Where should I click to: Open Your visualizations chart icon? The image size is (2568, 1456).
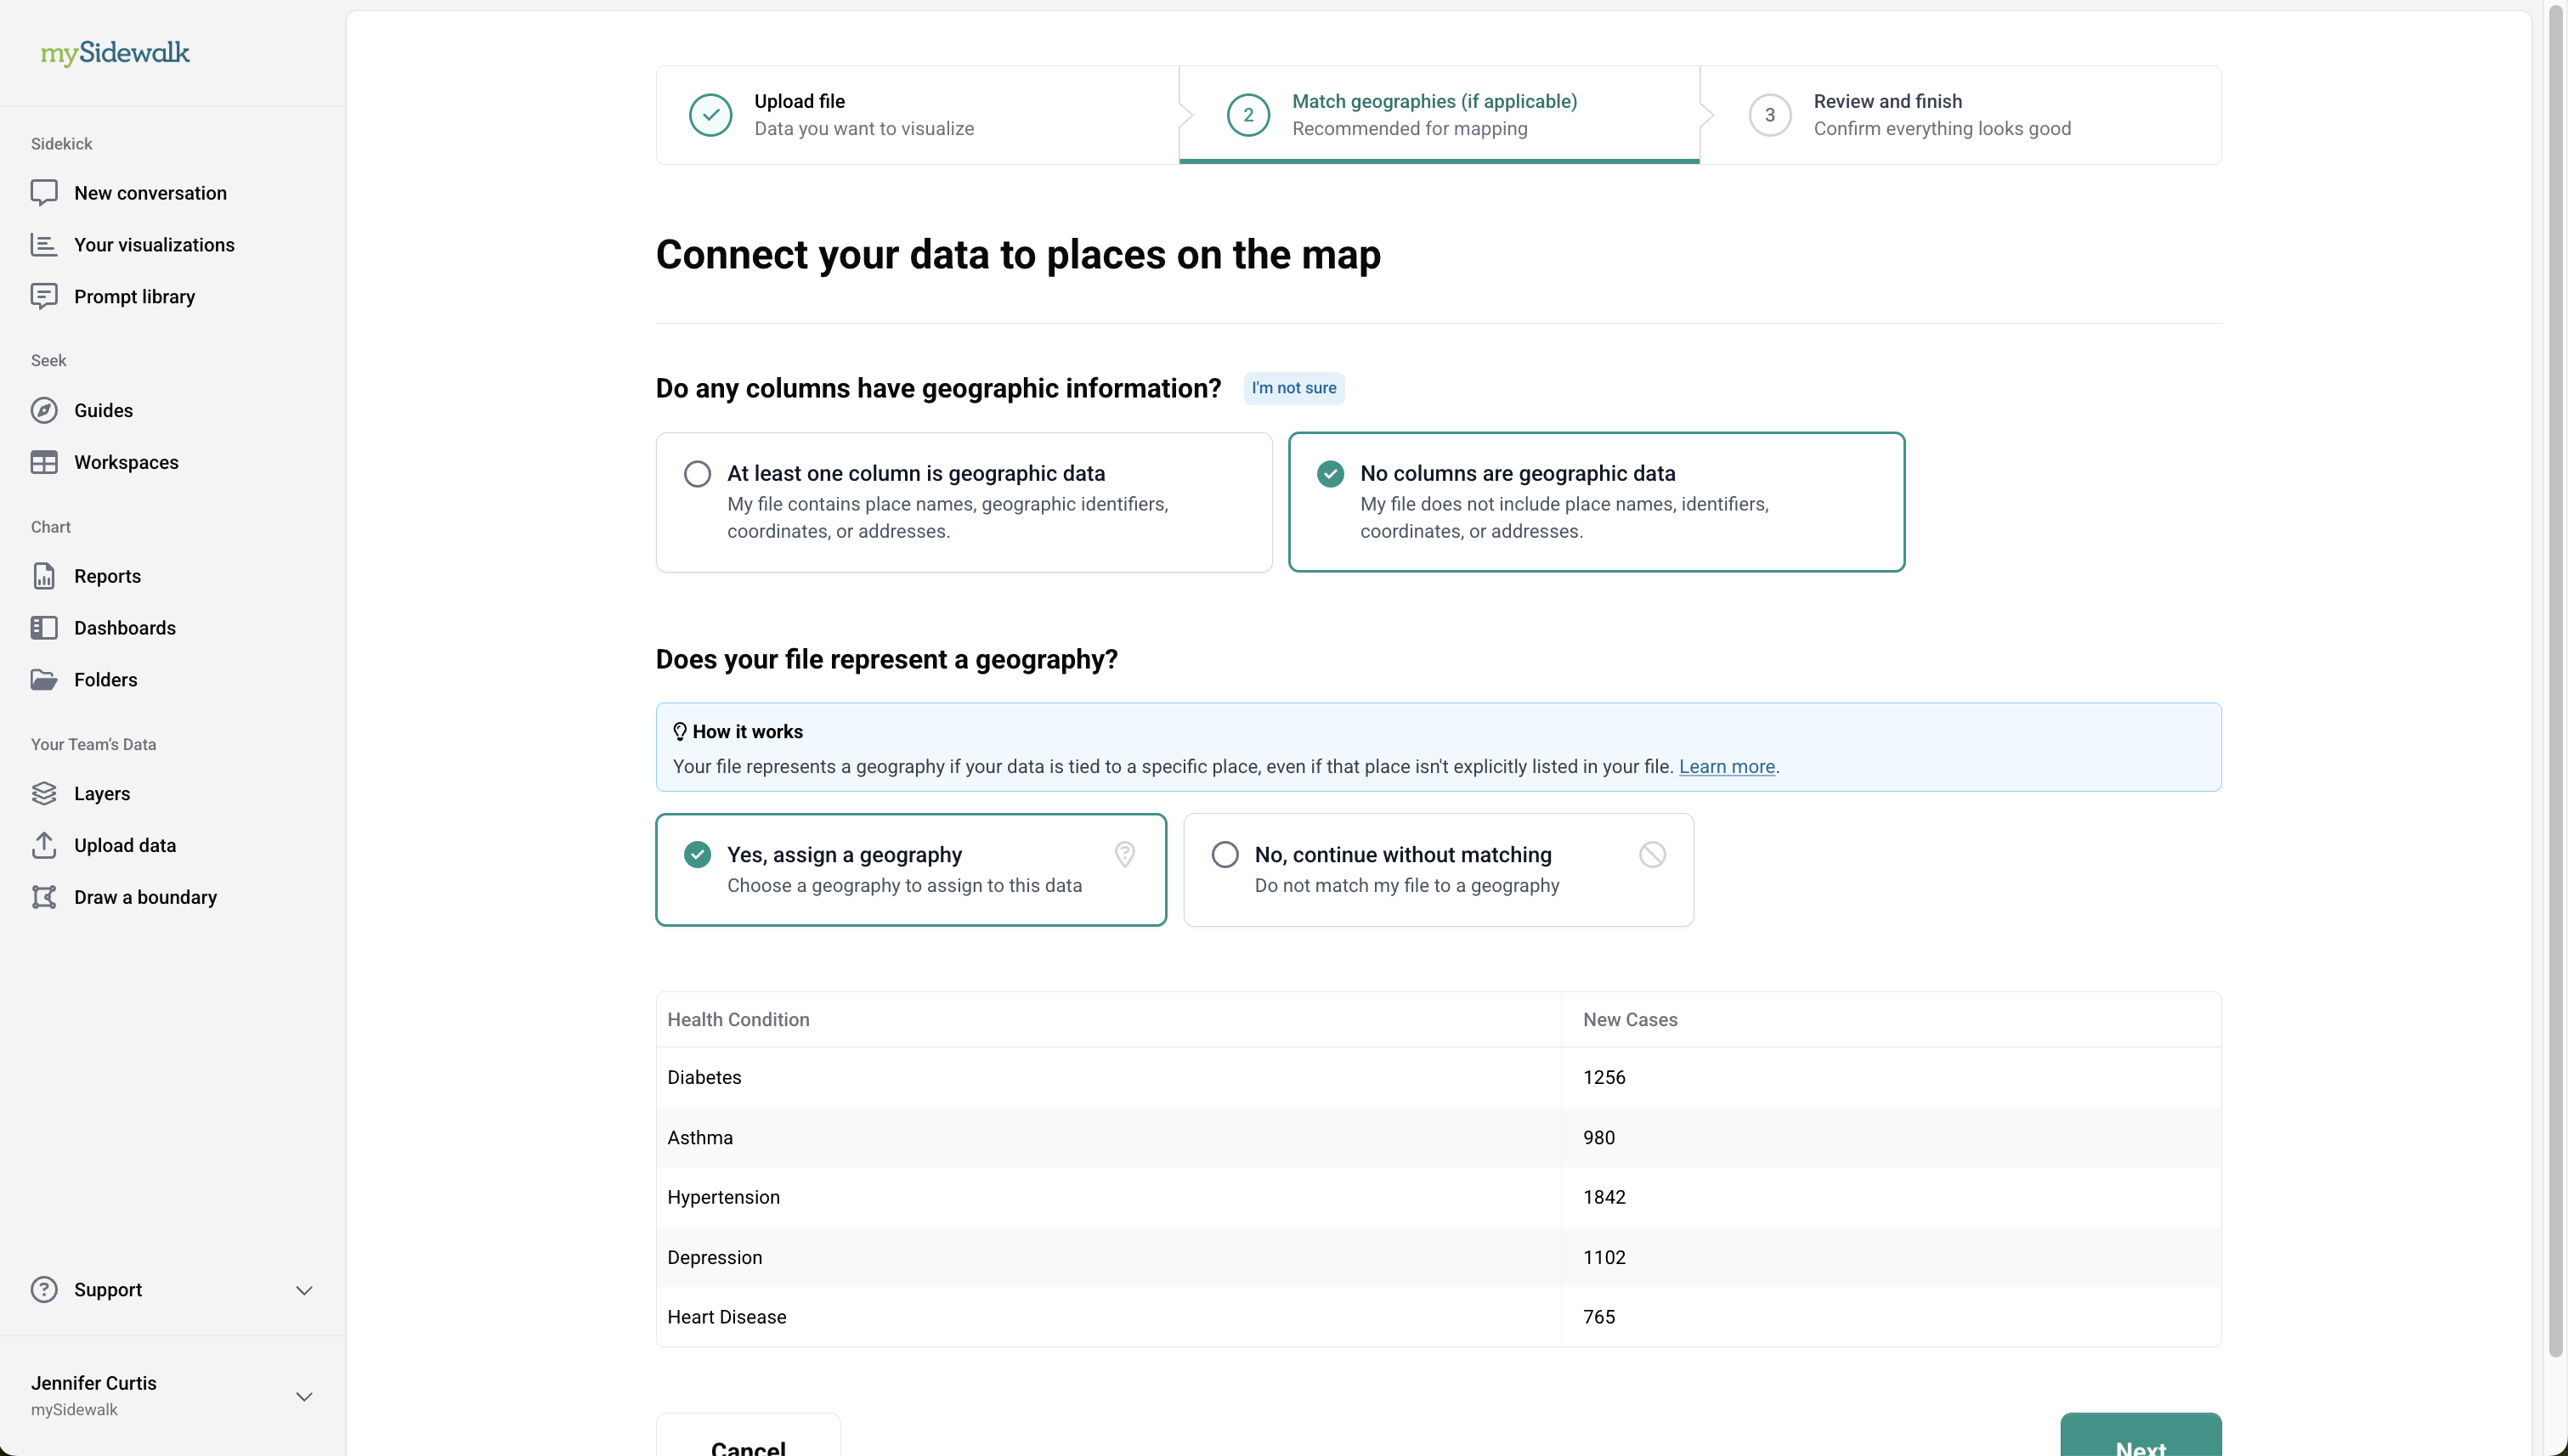click(x=44, y=245)
